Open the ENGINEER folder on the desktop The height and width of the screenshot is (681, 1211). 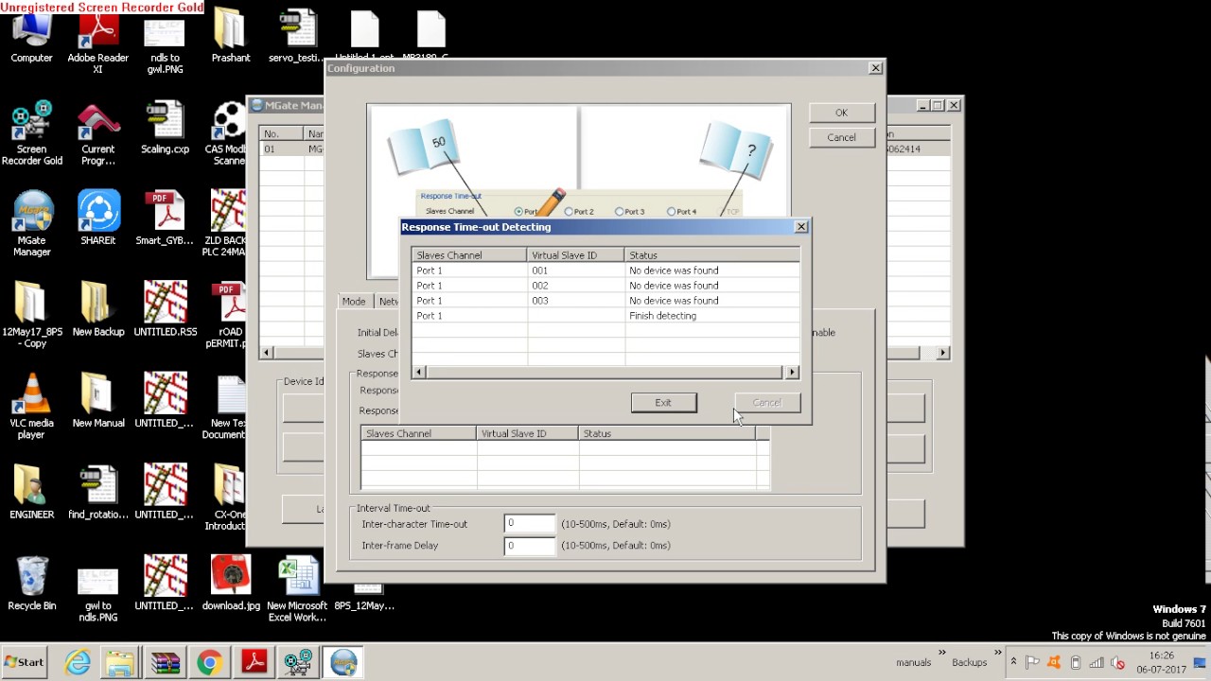tap(31, 492)
